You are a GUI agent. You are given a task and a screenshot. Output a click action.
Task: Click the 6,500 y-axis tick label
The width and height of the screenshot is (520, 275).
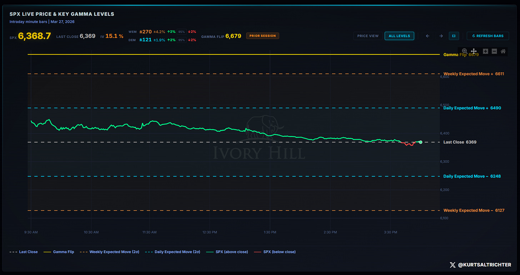(444, 105)
